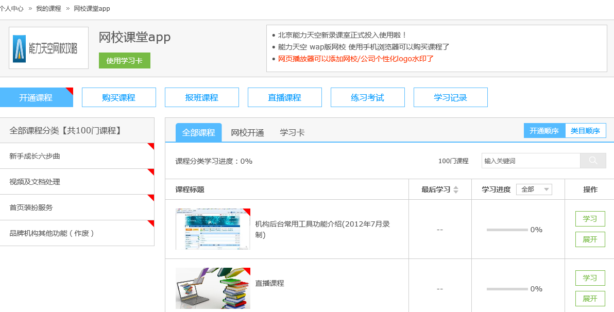Image resolution: width=614 pixels, height=312 pixels.
Task: Click the search magnifier icon button
Action: point(593,161)
